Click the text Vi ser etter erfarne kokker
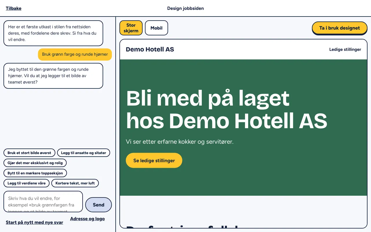The image size is (371, 232). pos(180,142)
